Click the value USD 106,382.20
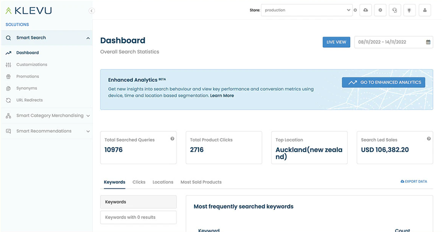This screenshot has height=232, width=442. [x=385, y=150]
